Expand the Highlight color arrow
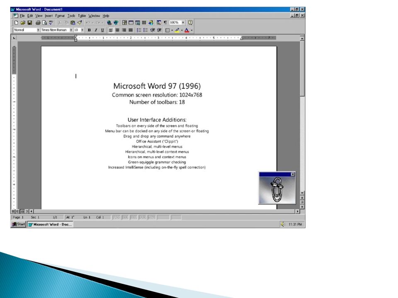 click(182, 30)
